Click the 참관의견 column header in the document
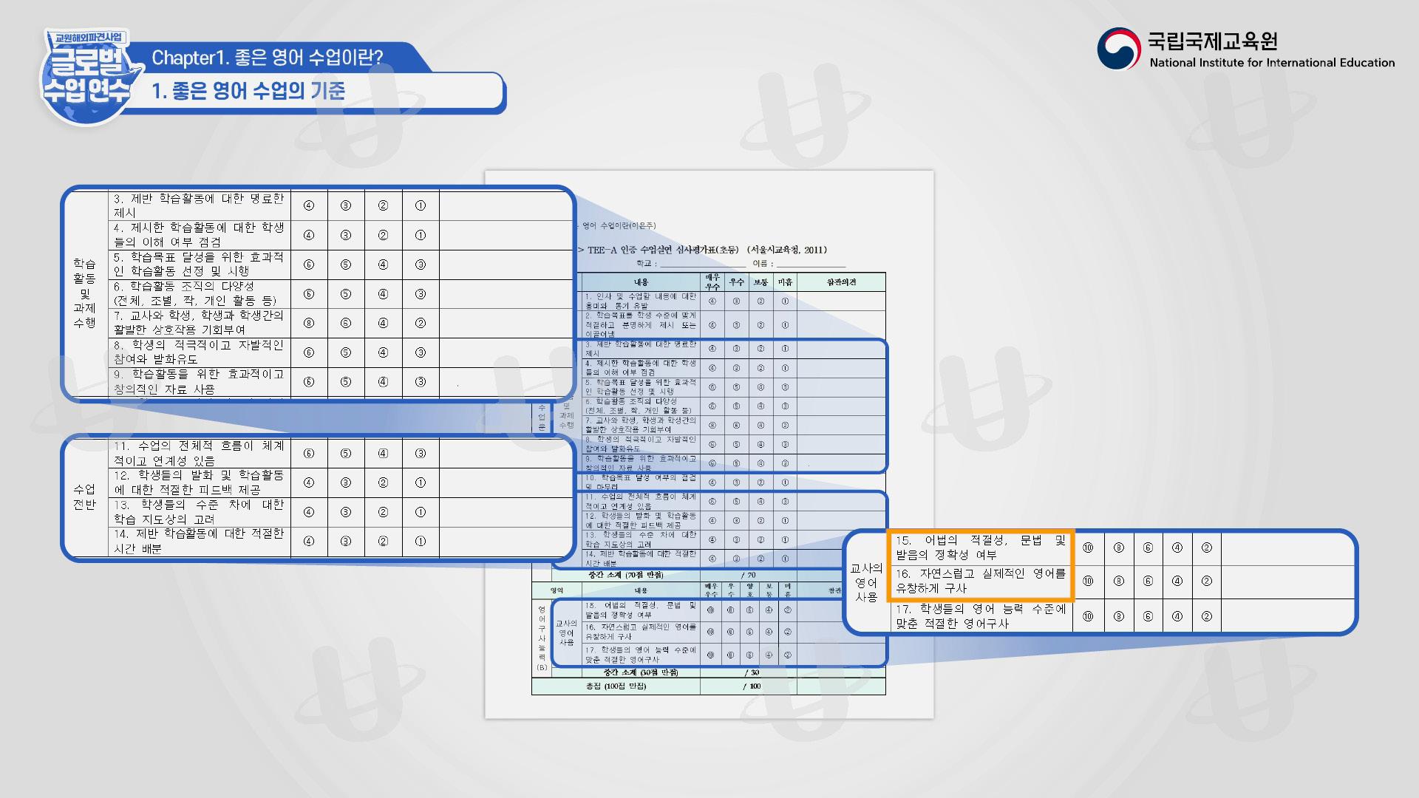This screenshot has height=798, width=1419. [x=840, y=282]
